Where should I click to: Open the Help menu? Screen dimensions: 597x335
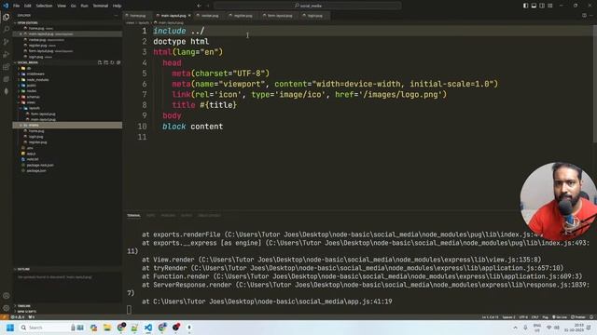point(117,6)
